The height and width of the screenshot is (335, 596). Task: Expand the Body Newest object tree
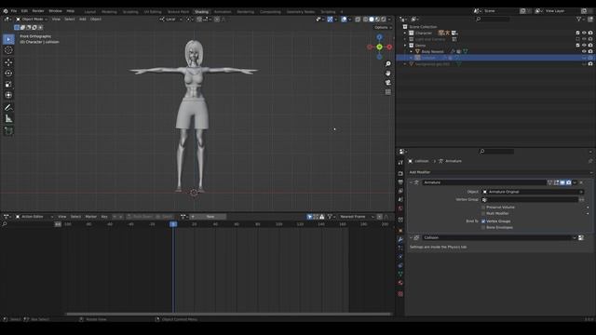pos(412,51)
